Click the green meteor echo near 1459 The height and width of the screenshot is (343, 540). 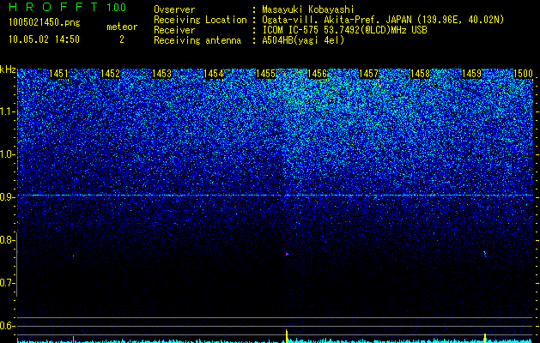point(485,254)
